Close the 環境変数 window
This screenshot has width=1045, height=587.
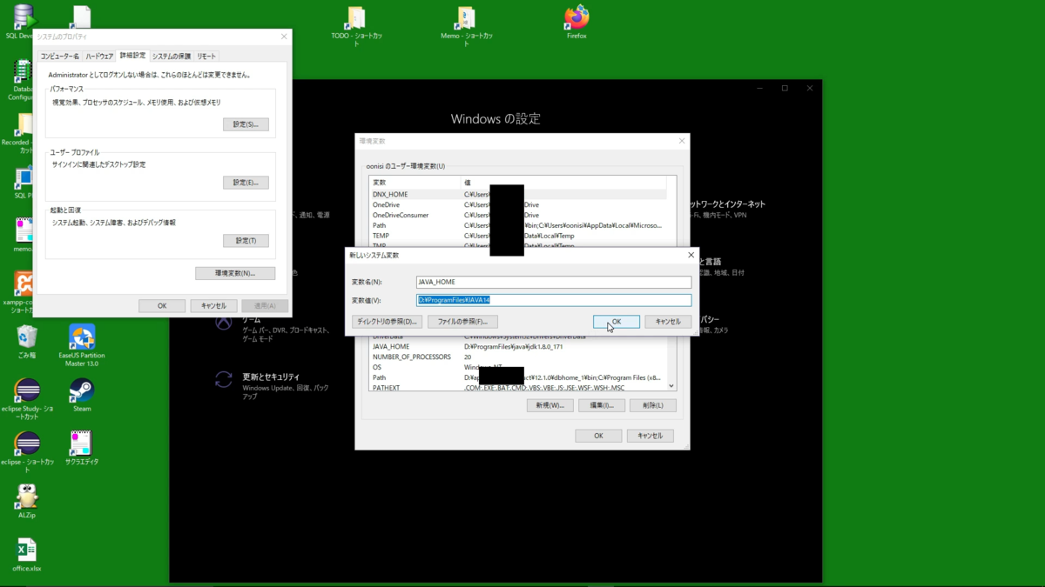(682, 141)
